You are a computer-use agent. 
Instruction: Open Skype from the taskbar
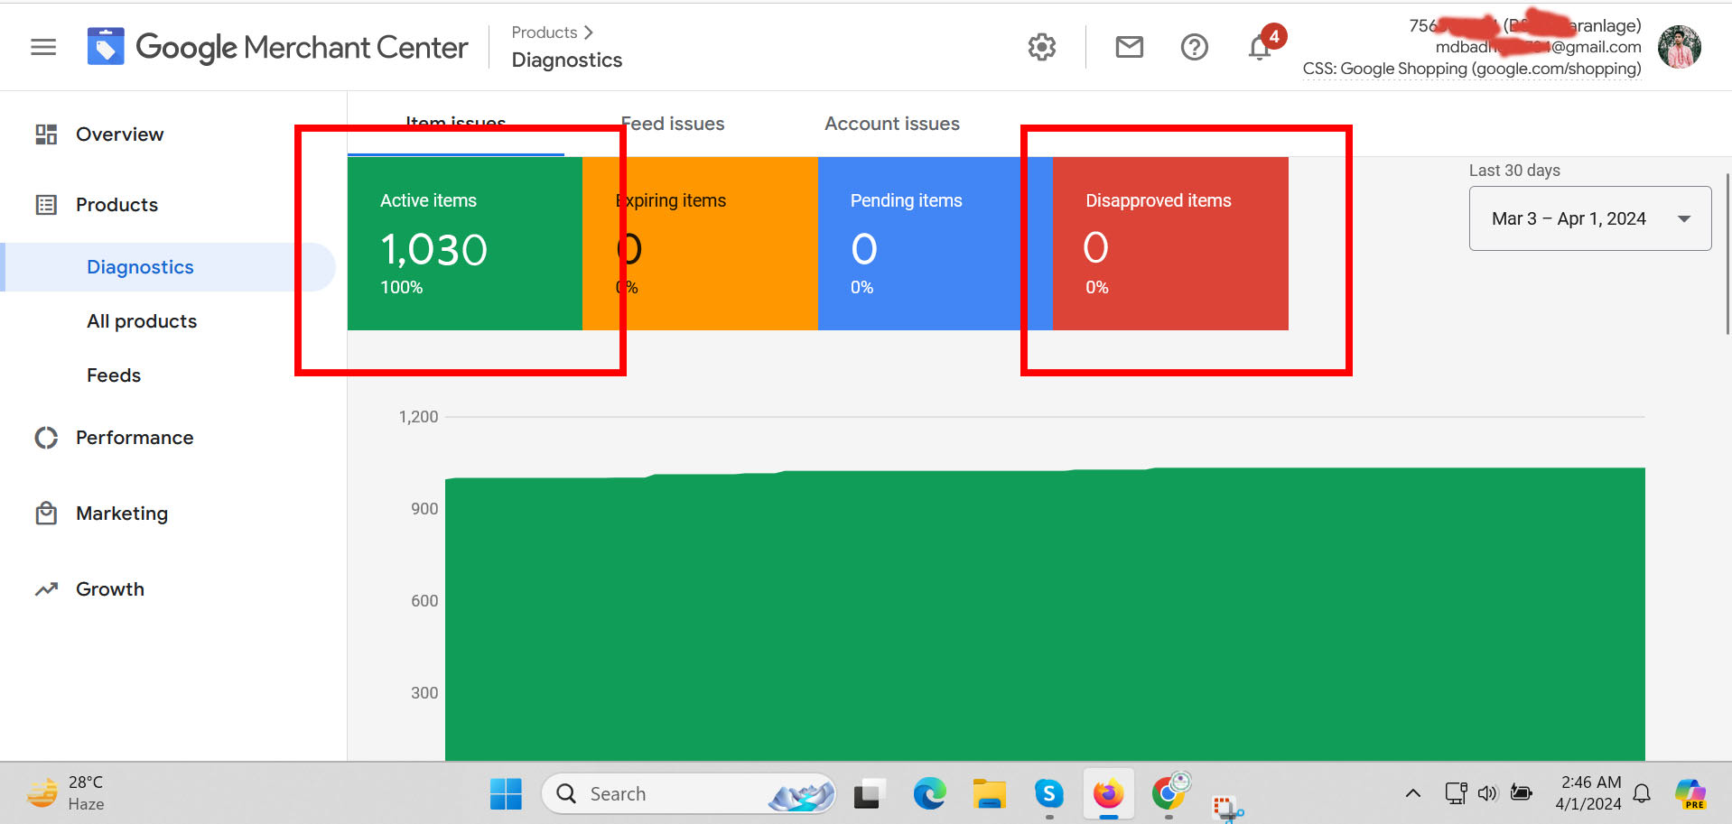pos(1049,794)
